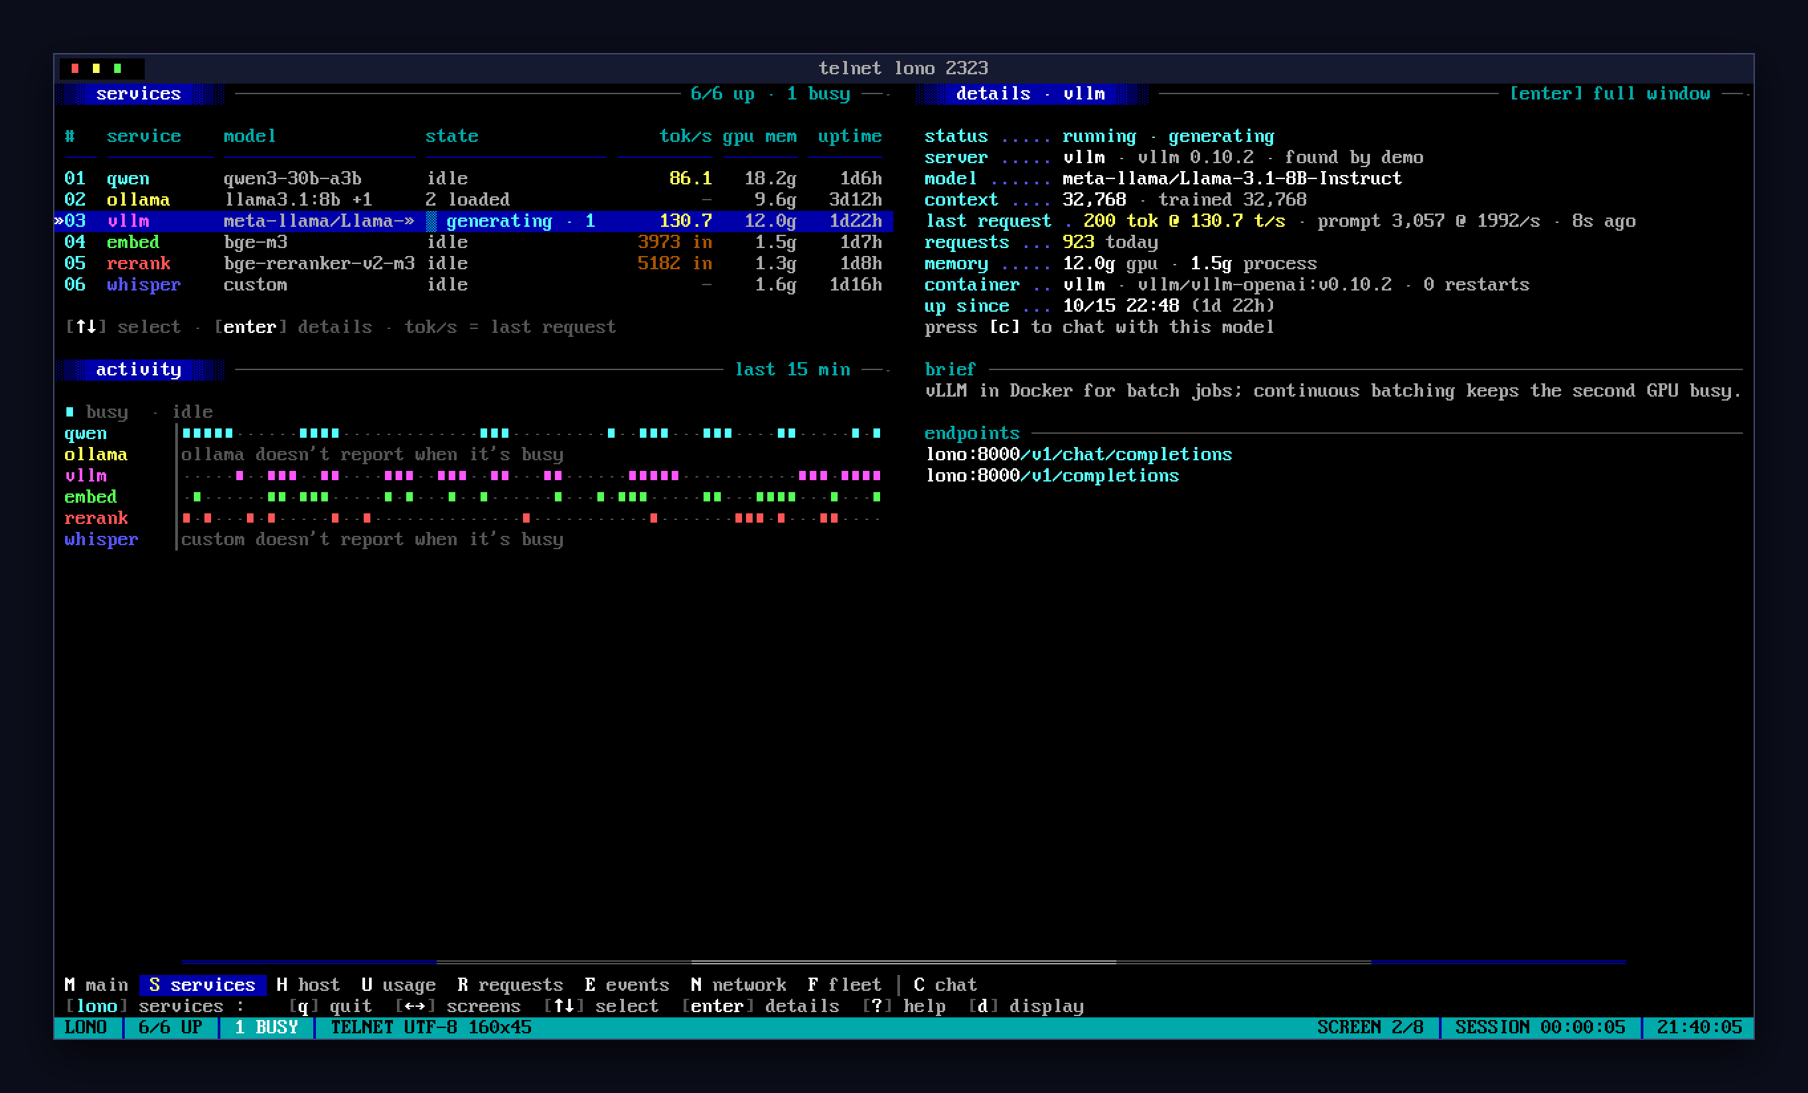
Task: Click the uptime column header
Action: pos(850,137)
